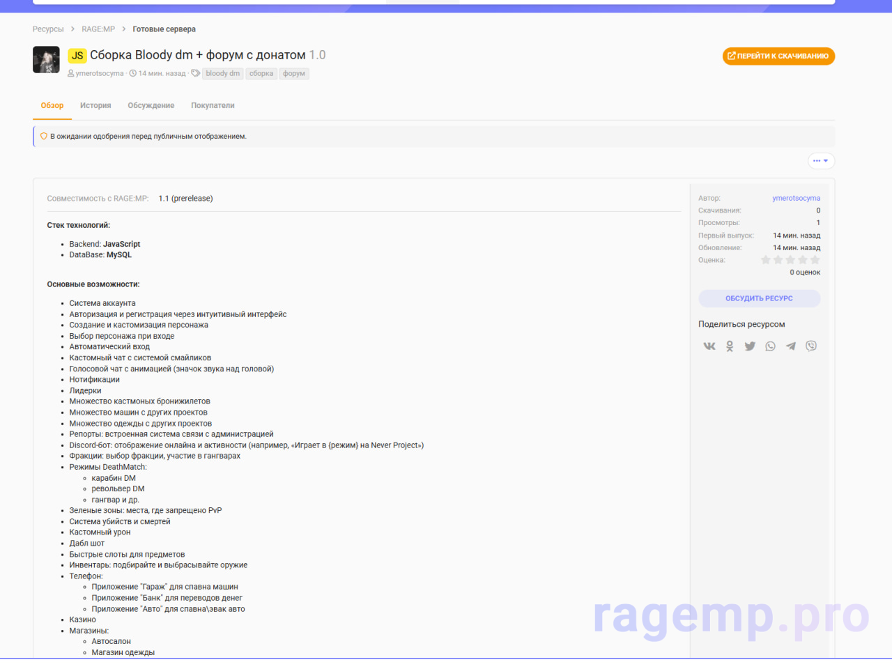Open the RAGE:MP breadcrumb link

98,29
